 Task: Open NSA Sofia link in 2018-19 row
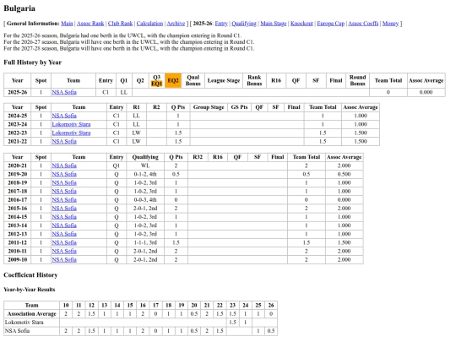pos(64,183)
